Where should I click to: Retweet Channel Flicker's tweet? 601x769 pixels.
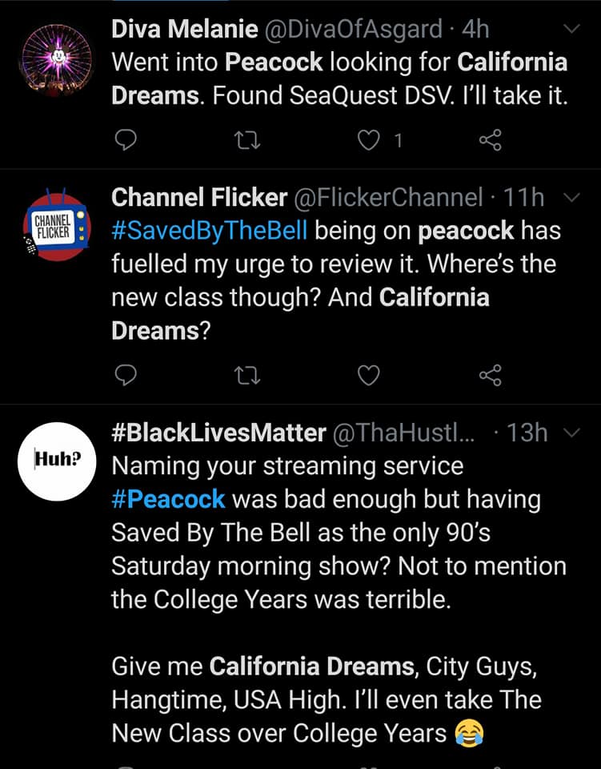[x=247, y=376]
